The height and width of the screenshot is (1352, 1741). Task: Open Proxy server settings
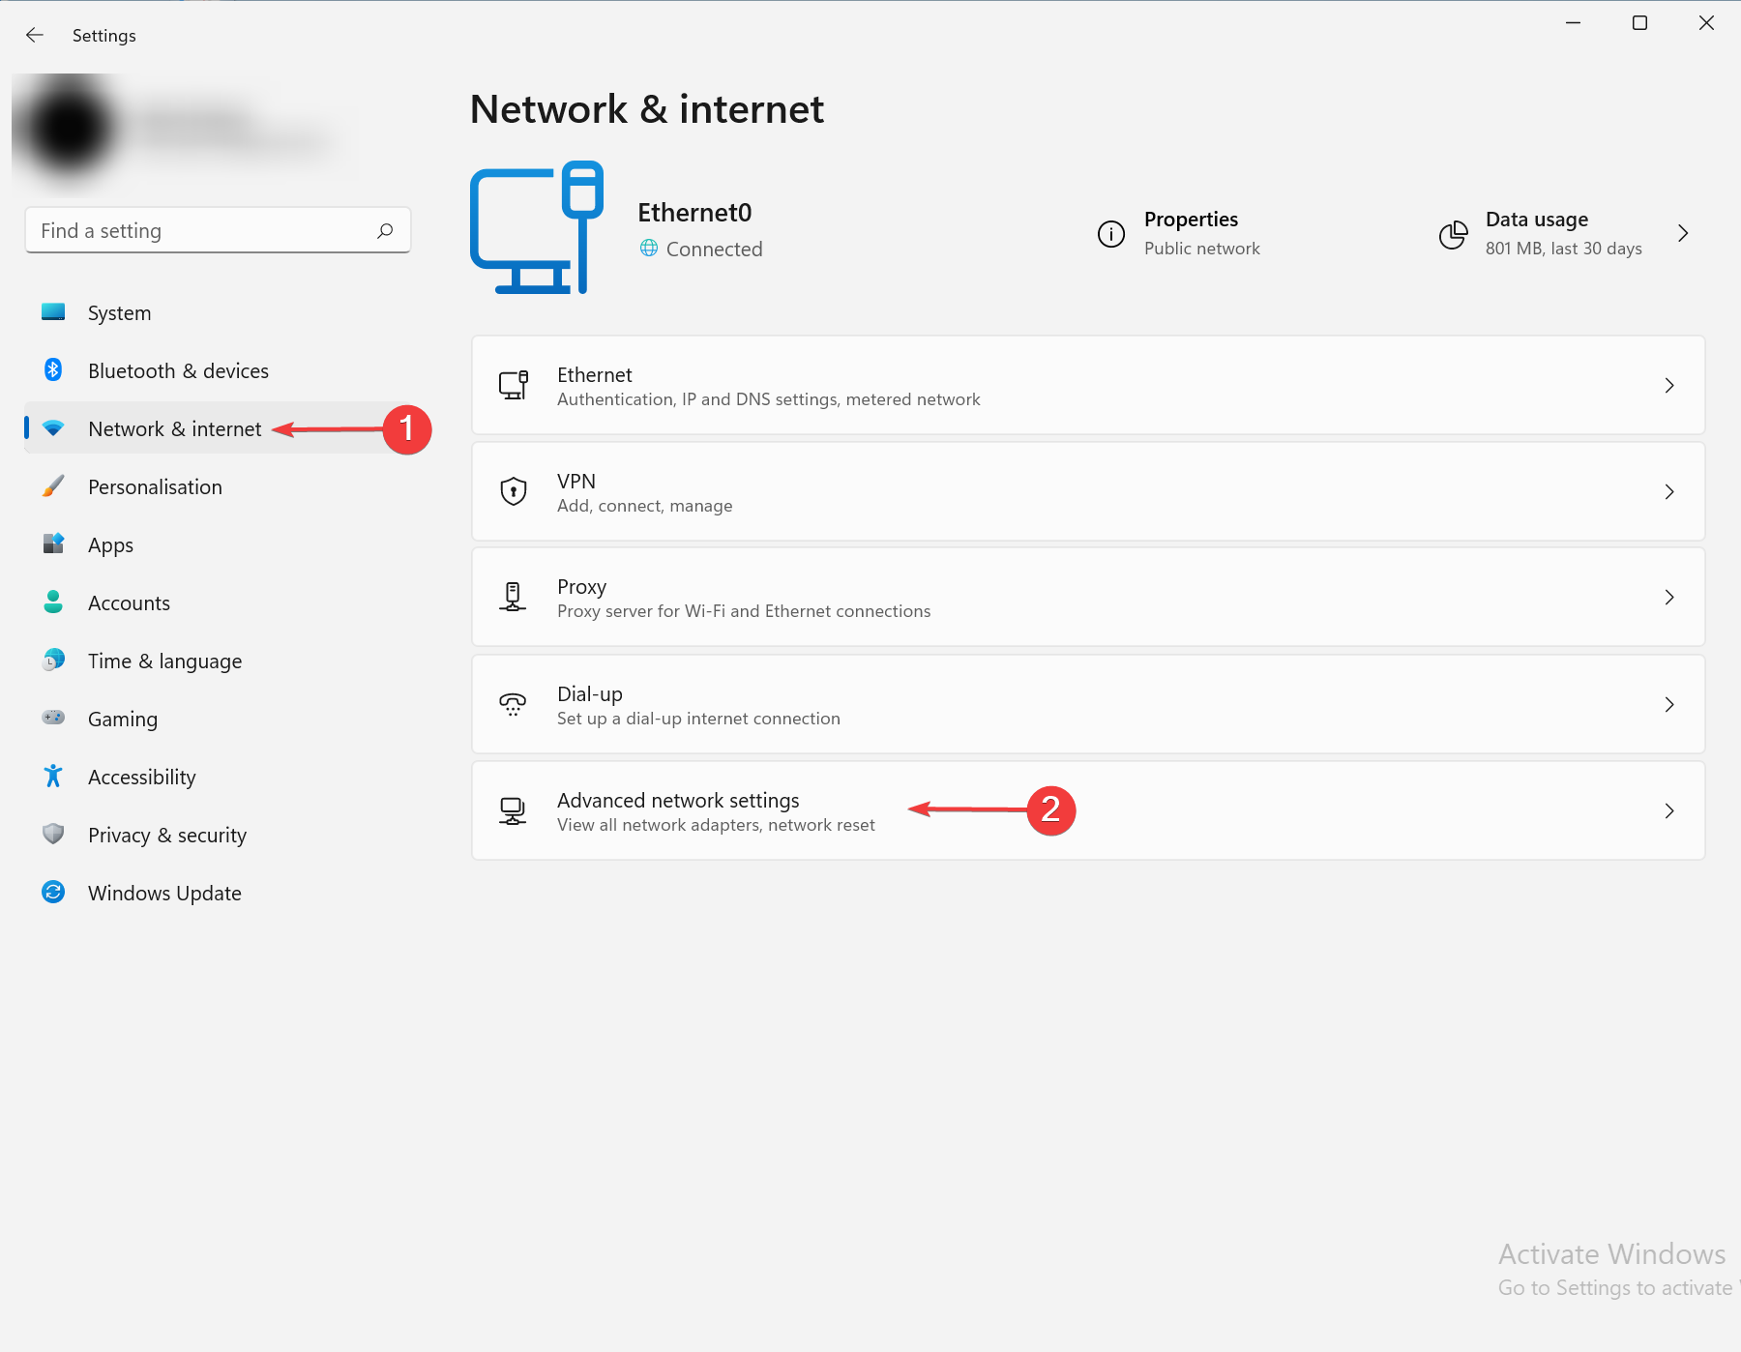point(1088,597)
